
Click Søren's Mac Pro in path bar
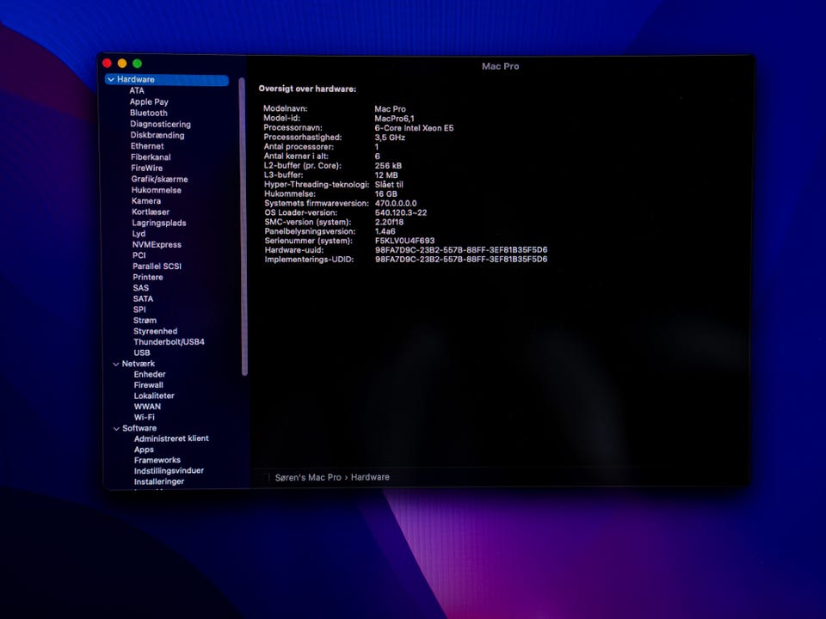308,477
